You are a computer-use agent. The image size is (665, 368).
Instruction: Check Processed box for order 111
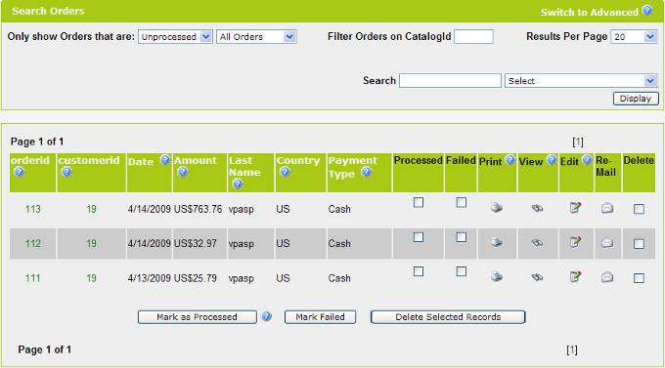tap(419, 271)
